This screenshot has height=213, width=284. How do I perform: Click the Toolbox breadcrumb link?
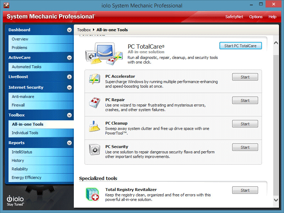click(x=84, y=30)
